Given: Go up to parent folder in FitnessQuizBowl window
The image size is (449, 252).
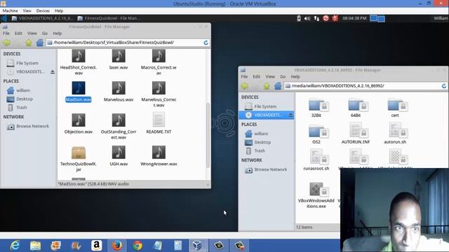Looking at the screenshot, I should pyautogui.click(x=28, y=43).
